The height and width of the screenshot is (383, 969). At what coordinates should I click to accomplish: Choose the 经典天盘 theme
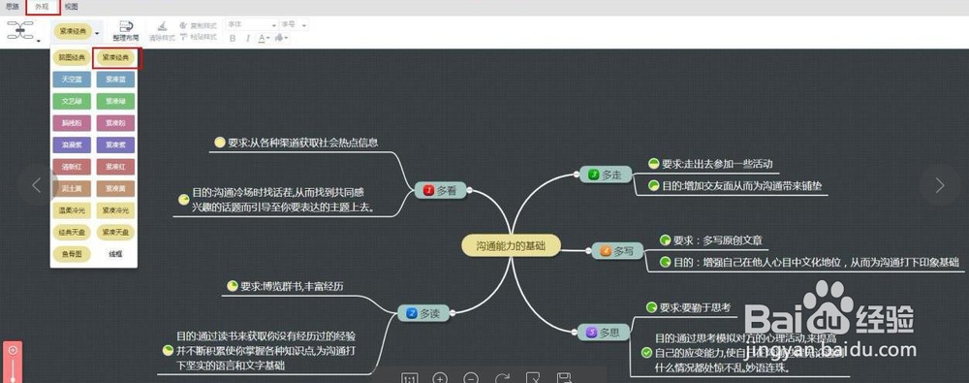coord(72,232)
